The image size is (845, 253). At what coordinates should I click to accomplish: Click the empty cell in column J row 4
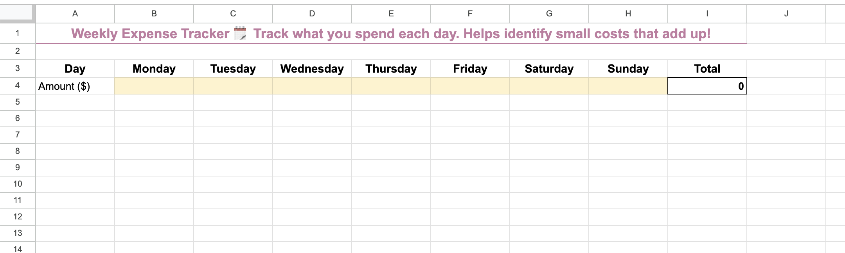[786, 86]
